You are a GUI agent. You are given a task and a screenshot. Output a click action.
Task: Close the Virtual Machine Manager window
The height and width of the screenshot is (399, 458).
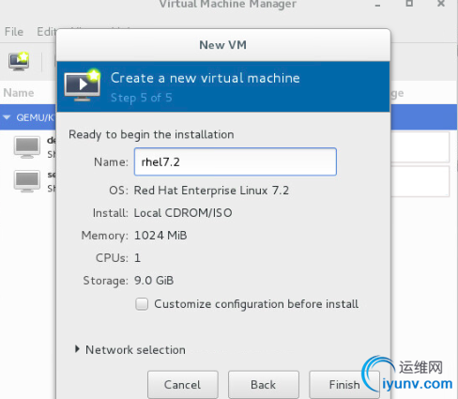(441, 4)
